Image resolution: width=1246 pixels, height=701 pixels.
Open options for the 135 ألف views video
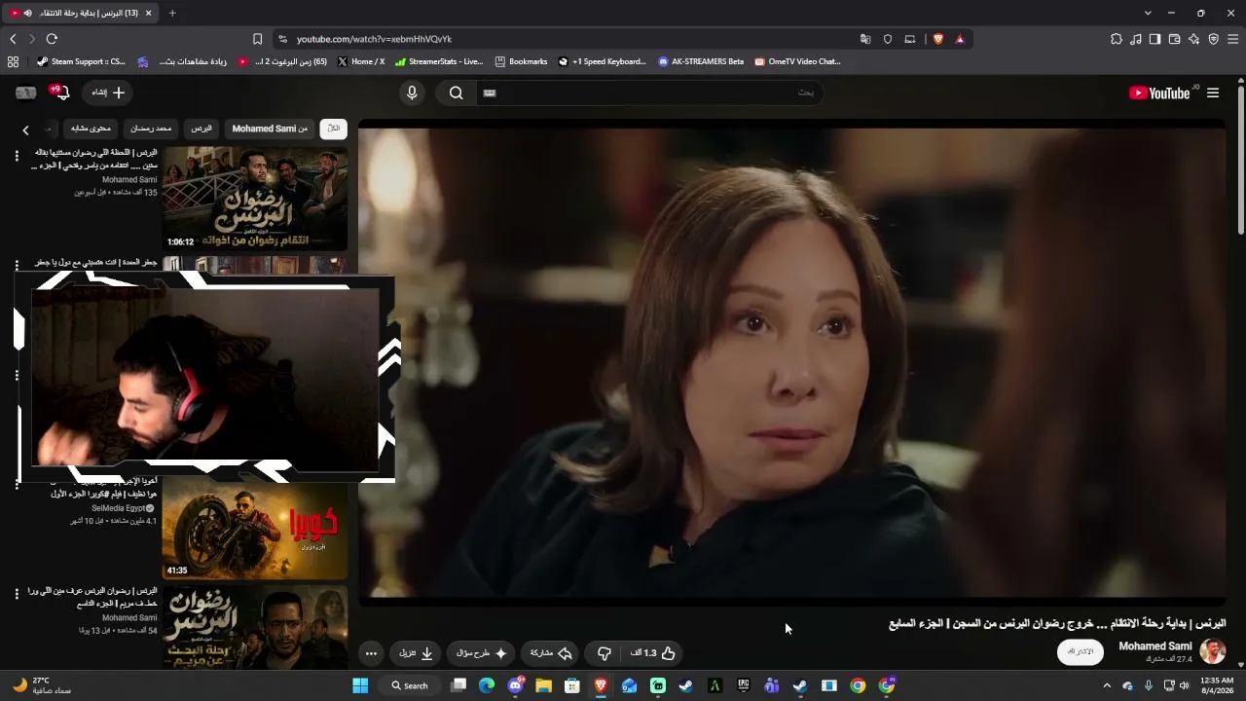click(x=17, y=154)
